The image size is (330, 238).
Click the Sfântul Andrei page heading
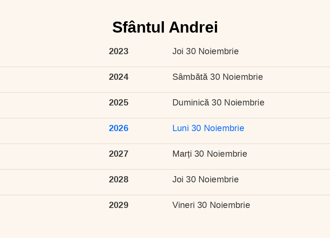(x=165, y=27)
